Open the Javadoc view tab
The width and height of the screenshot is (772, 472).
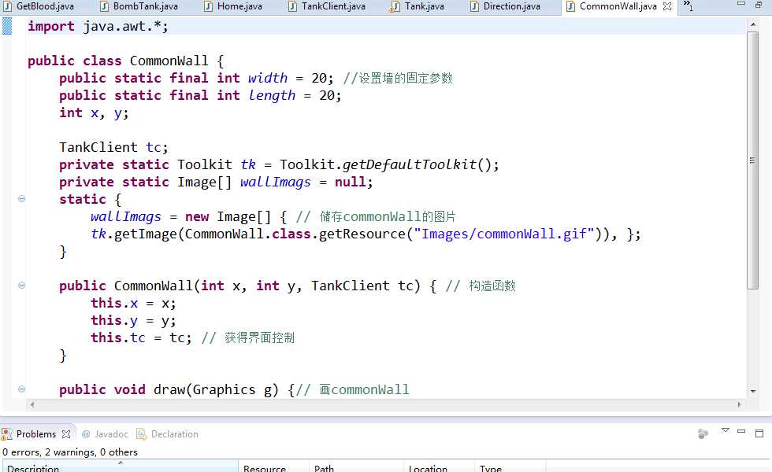pyautogui.click(x=105, y=434)
